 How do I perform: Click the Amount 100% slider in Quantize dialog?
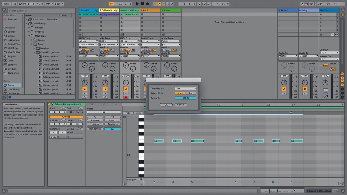pyautogui.click(x=185, y=98)
